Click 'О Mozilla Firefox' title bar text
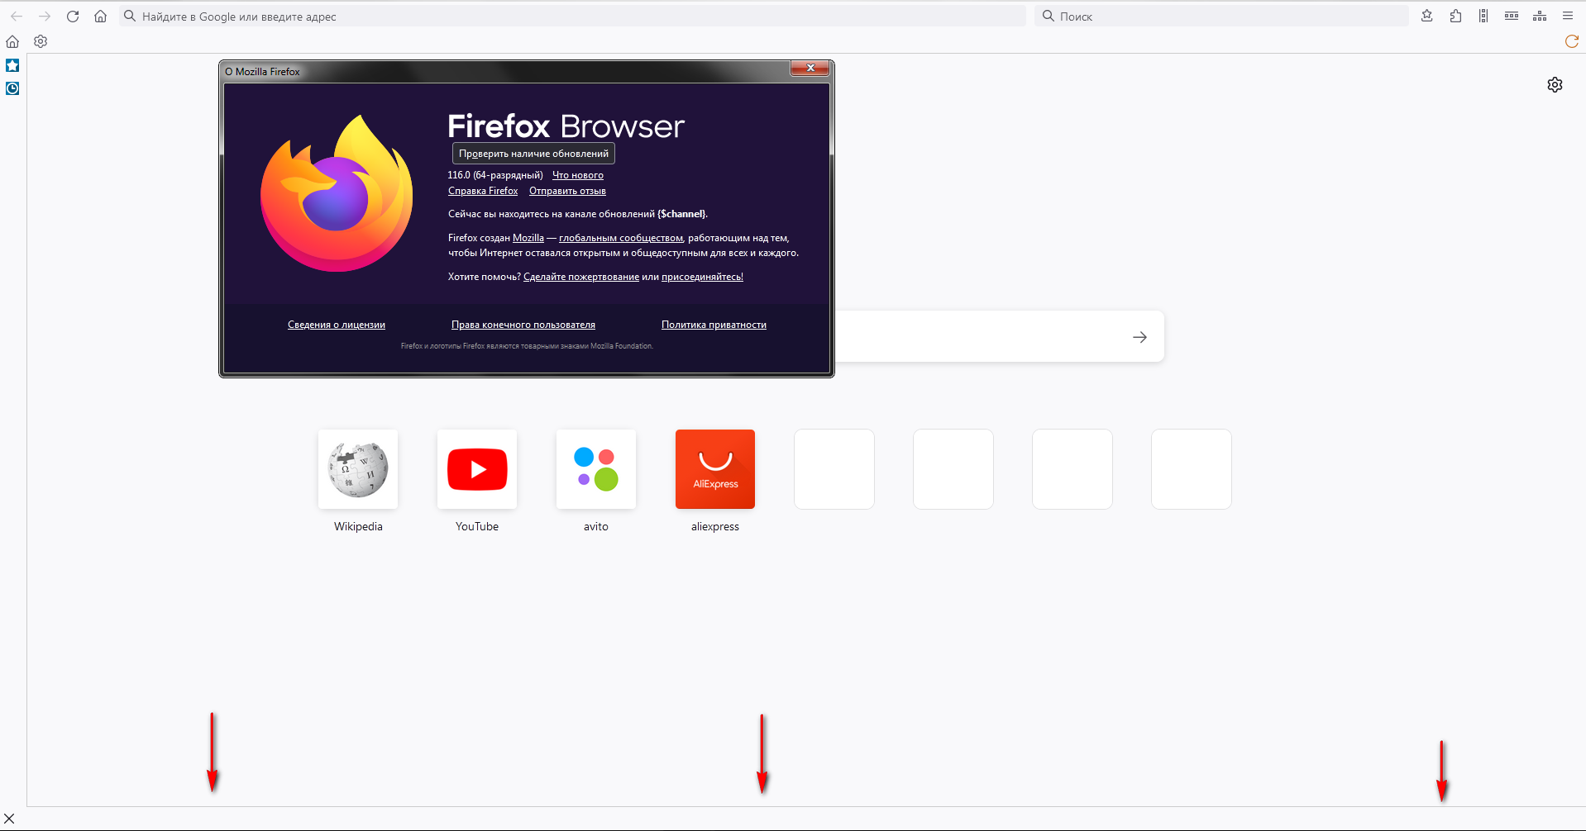This screenshot has width=1586, height=831. tap(262, 72)
